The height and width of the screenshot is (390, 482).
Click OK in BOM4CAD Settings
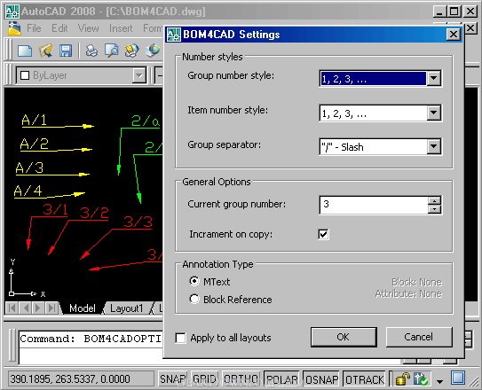click(344, 337)
